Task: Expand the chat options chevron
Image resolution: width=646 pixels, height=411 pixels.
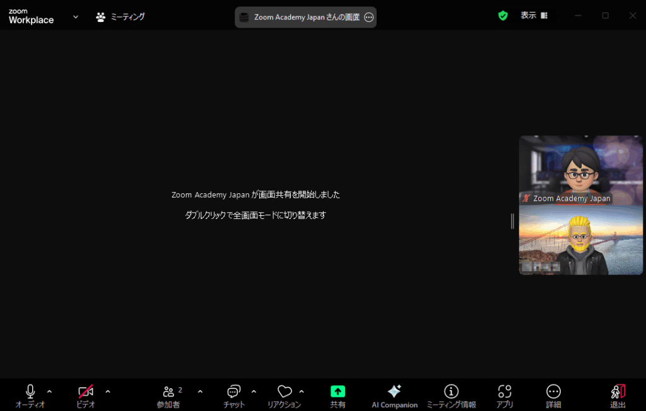Action: pos(254,391)
